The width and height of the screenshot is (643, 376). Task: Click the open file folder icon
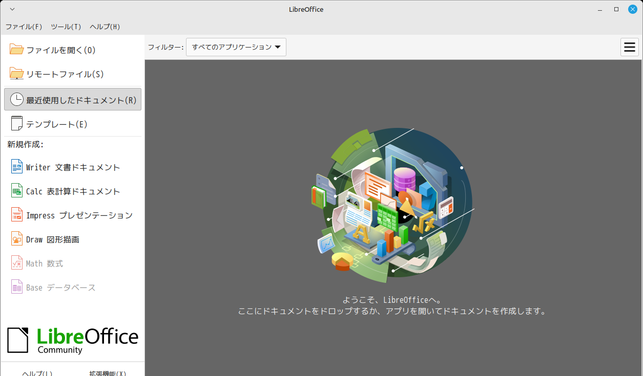pyautogui.click(x=17, y=50)
